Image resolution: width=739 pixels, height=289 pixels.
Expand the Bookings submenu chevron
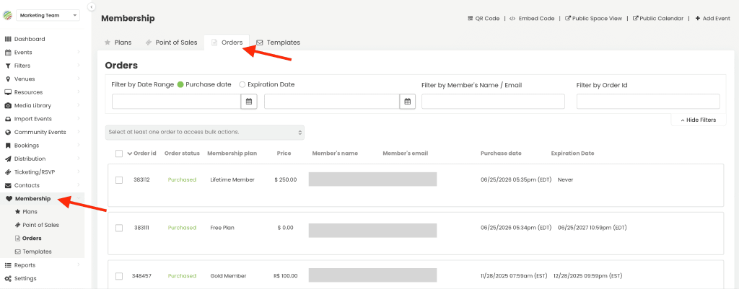point(78,146)
